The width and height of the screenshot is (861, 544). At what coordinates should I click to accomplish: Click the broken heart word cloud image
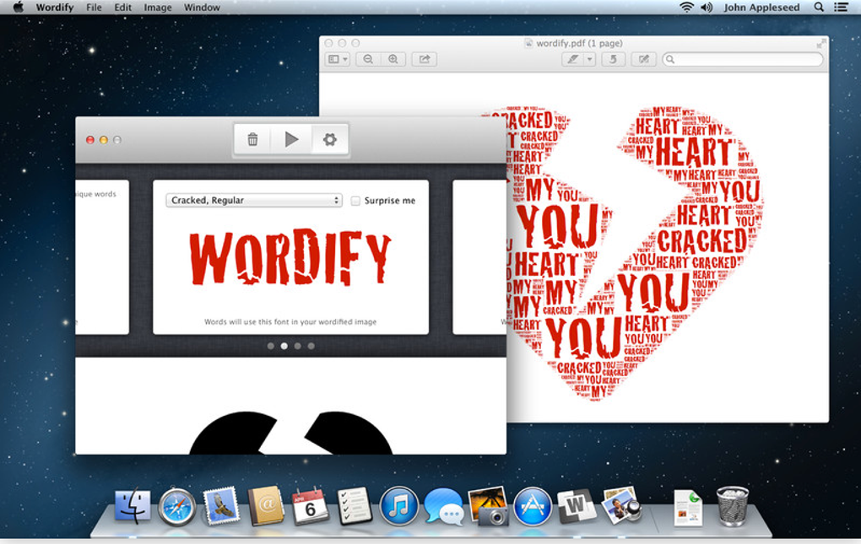634,252
